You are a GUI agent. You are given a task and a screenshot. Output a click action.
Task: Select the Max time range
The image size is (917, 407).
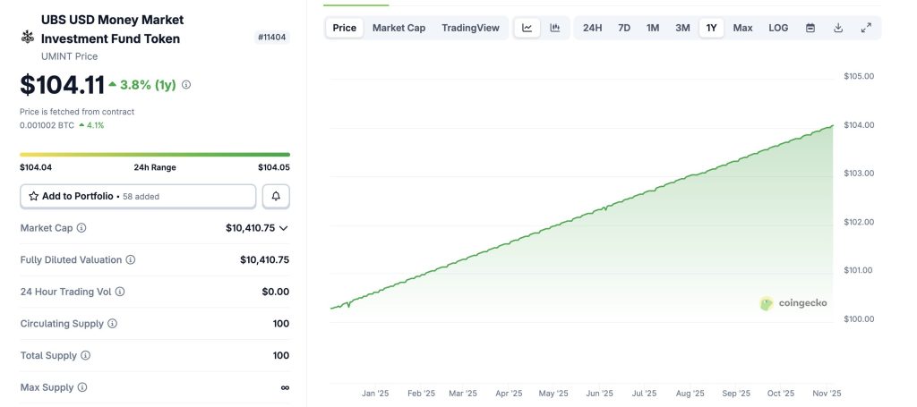(x=742, y=28)
